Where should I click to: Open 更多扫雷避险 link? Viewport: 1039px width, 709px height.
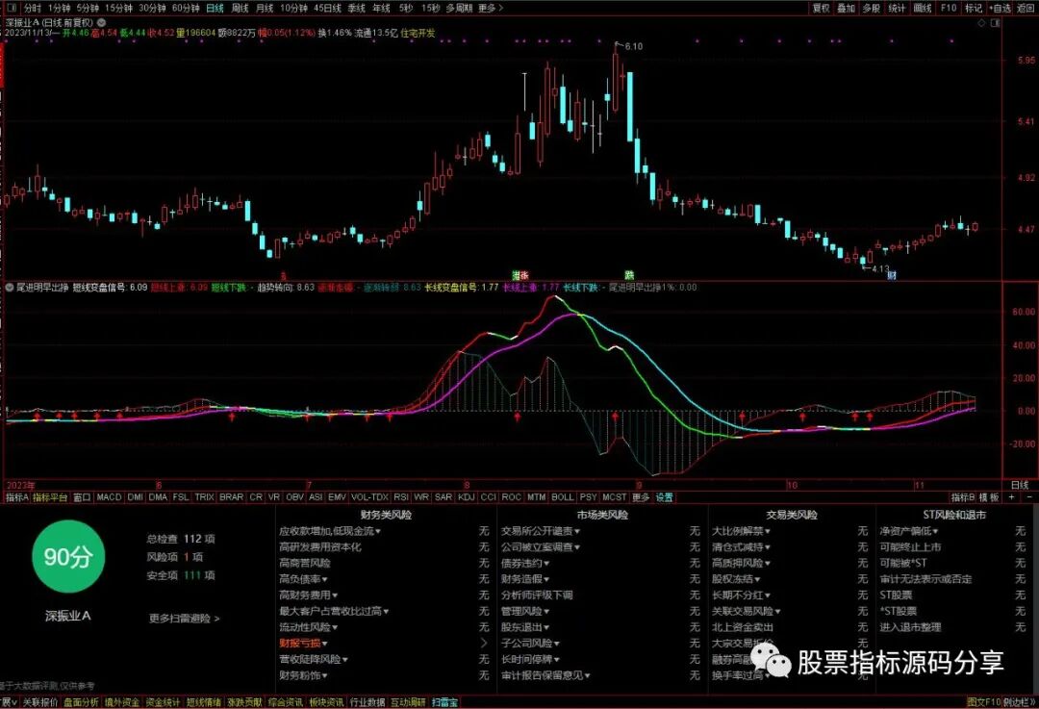coord(184,619)
